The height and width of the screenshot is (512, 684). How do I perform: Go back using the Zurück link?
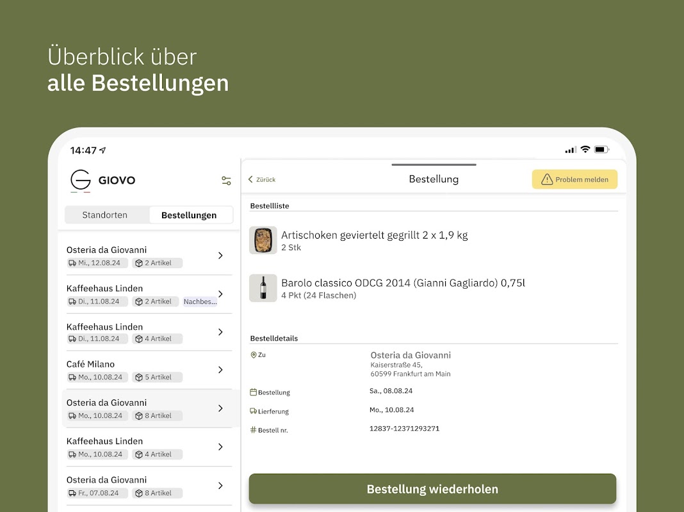tap(262, 180)
